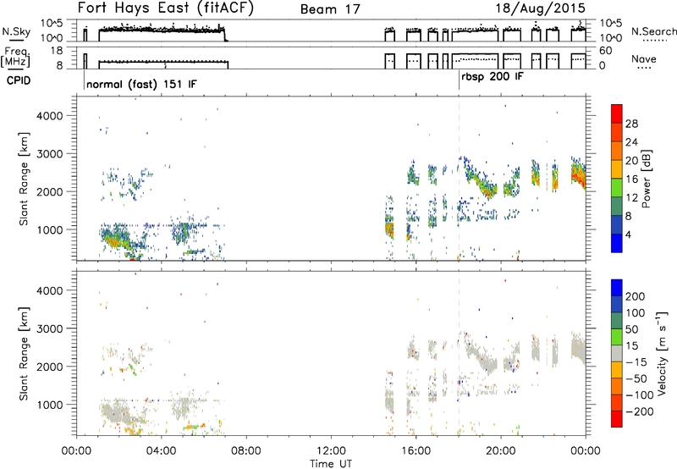Click the '-200' Velocity colorbar tick label
677x469 pixels.
(x=640, y=411)
